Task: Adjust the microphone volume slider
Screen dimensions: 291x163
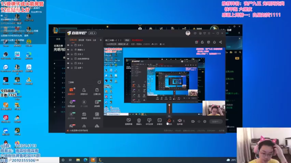Action: click(x=169, y=109)
